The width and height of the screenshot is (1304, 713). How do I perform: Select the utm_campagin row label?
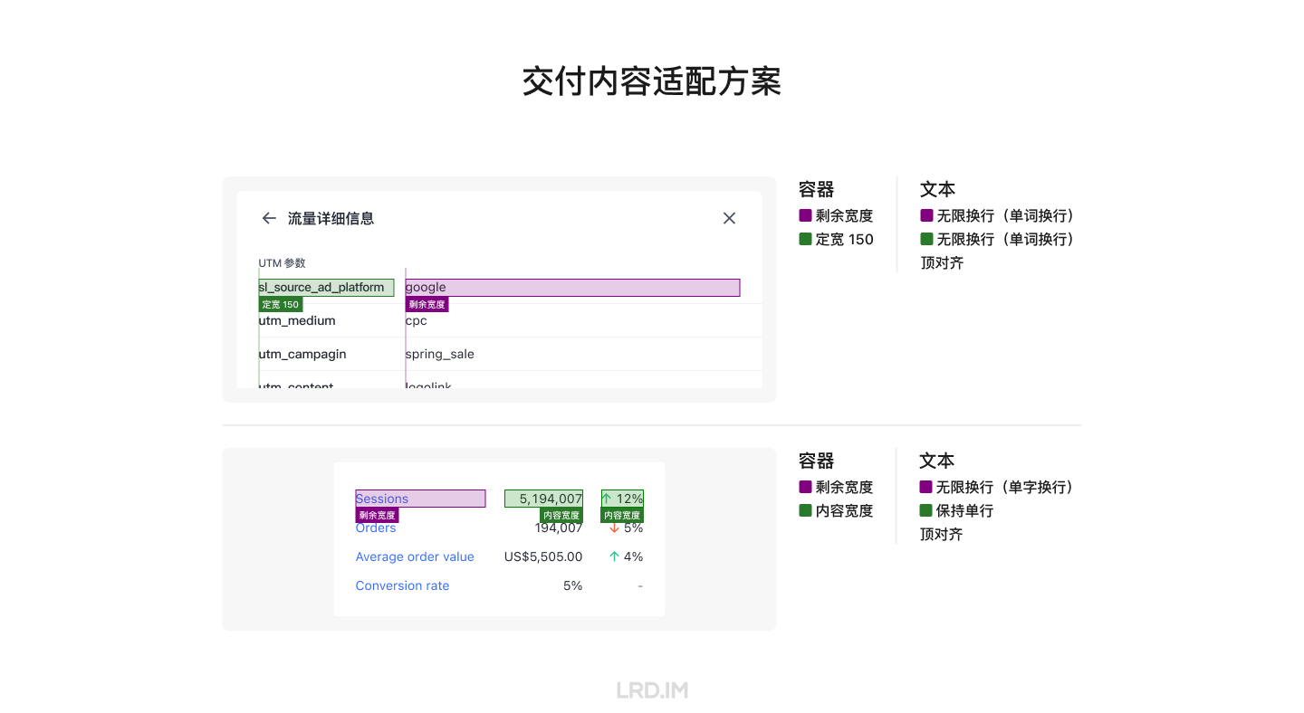302,354
